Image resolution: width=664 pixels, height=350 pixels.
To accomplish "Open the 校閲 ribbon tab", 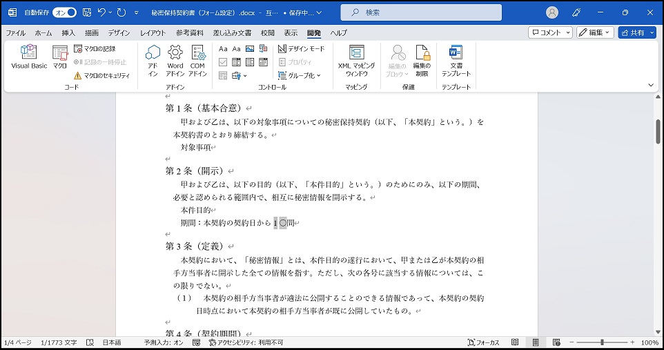I will tap(268, 32).
